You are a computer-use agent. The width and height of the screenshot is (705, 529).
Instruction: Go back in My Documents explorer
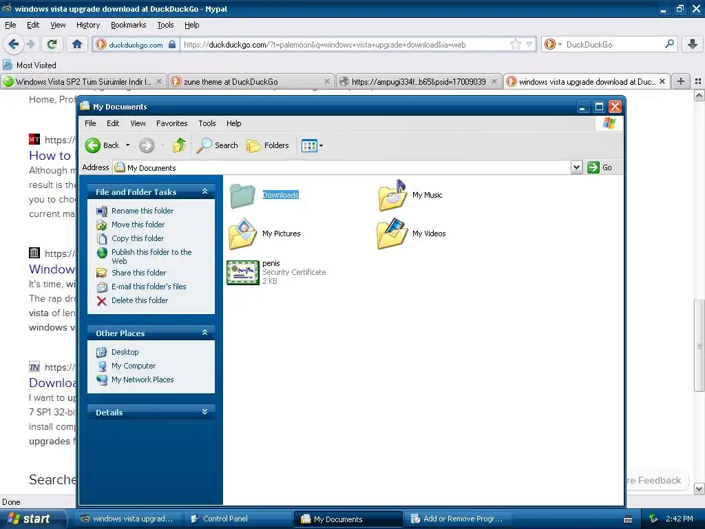(103, 145)
